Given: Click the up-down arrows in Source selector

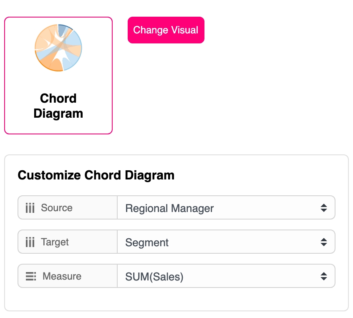Looking at the screenshot, I should 324,208.
